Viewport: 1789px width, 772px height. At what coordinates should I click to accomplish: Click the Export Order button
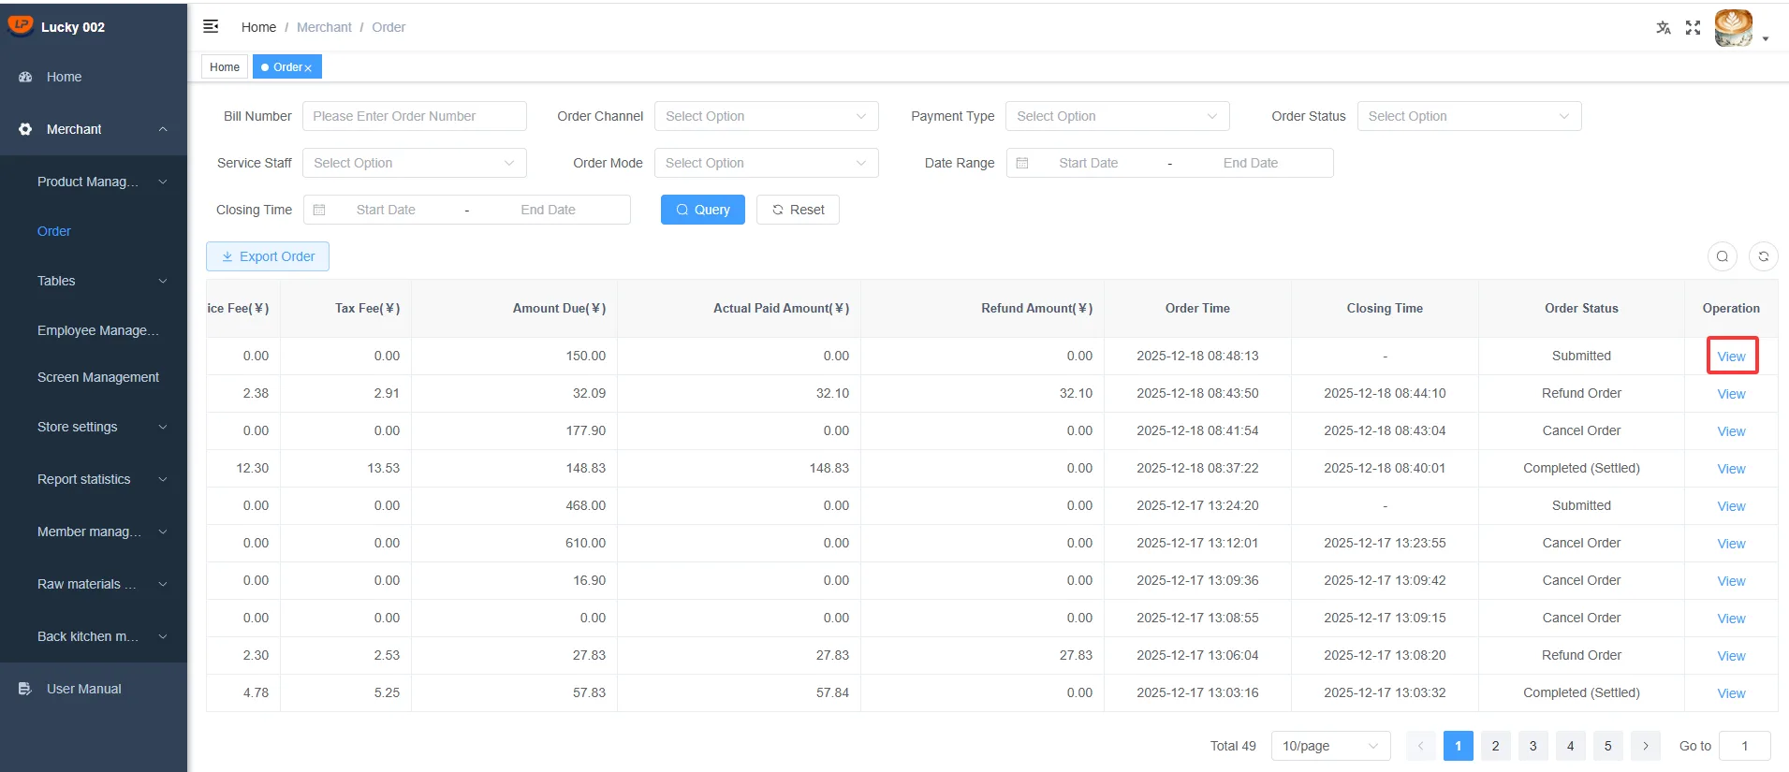coord(268,256)
